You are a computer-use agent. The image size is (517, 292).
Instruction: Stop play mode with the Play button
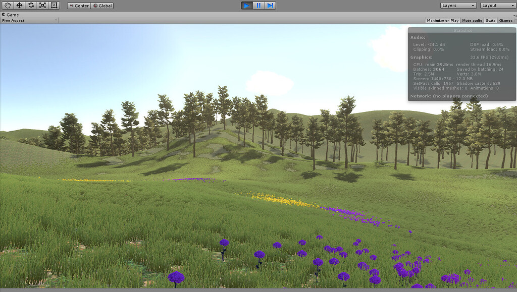tap(246, 5)
